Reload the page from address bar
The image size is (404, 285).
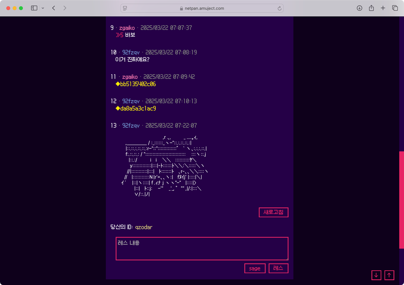280,8
